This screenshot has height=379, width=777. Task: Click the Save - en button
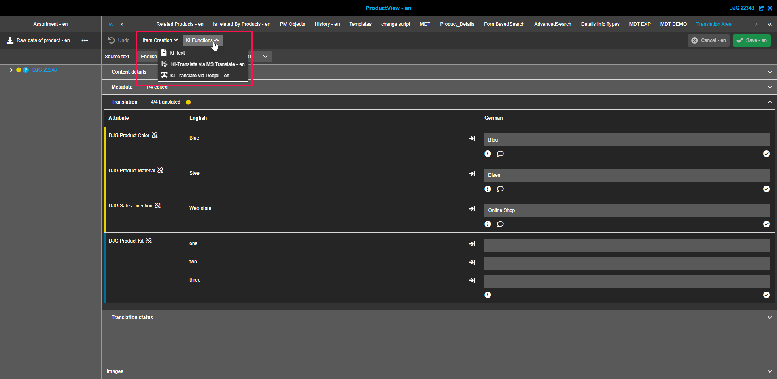752,40
